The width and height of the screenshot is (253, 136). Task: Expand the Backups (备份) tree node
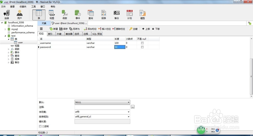point(9,62)
